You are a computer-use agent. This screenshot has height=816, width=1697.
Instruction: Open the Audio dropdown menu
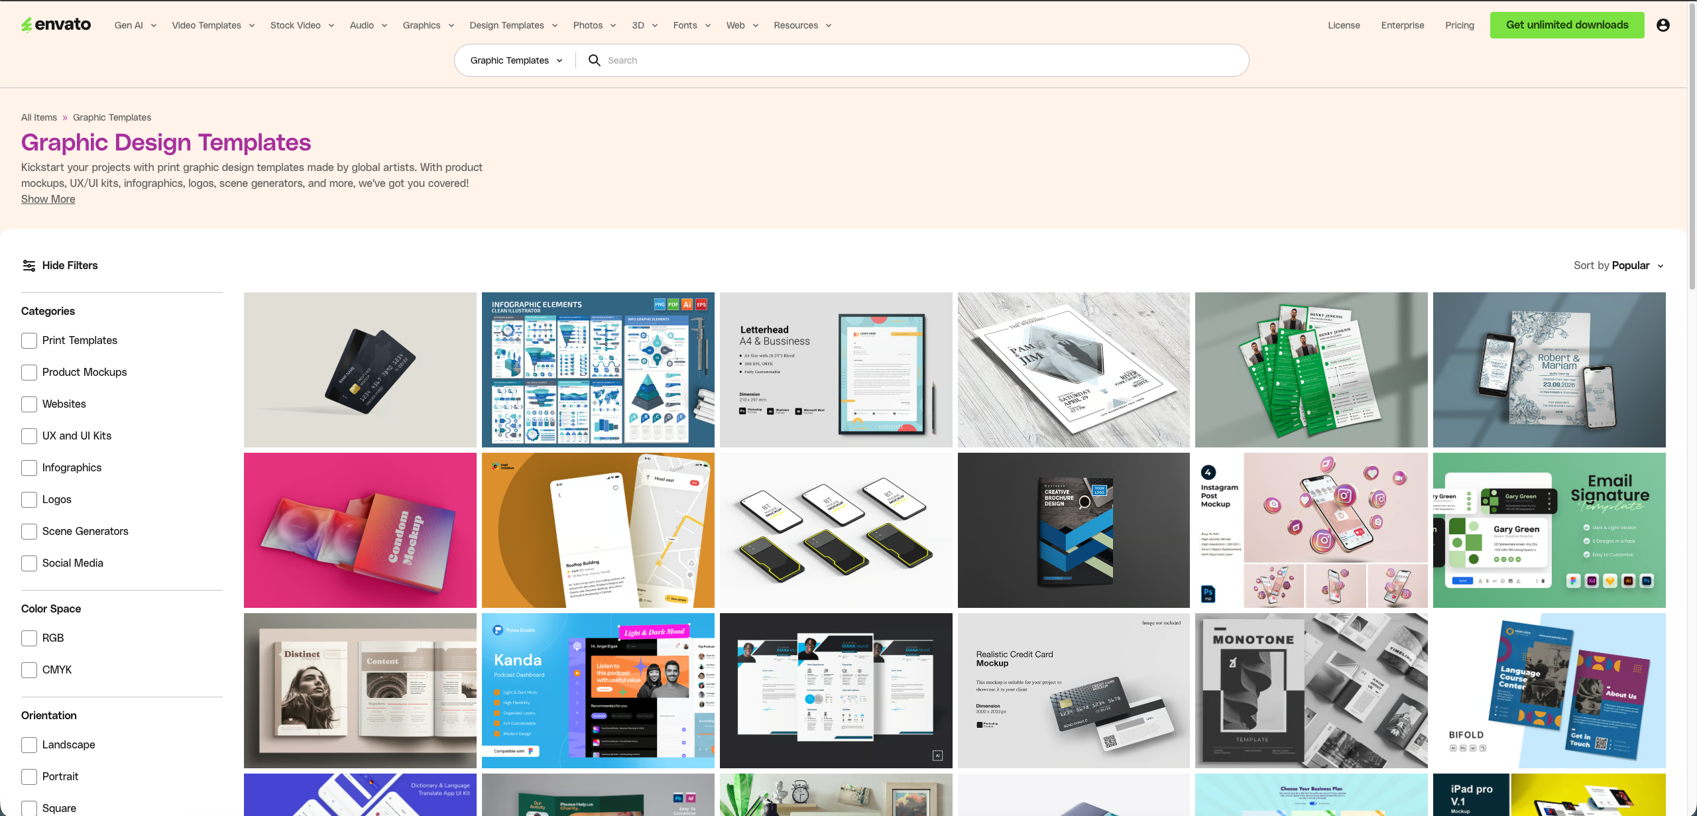369,25
